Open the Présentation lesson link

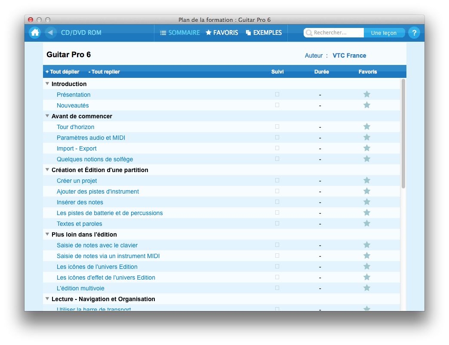click(x=74, y=95)
